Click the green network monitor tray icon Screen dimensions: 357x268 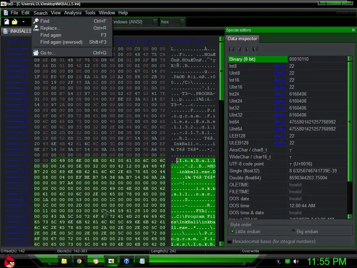pos(288,261)
